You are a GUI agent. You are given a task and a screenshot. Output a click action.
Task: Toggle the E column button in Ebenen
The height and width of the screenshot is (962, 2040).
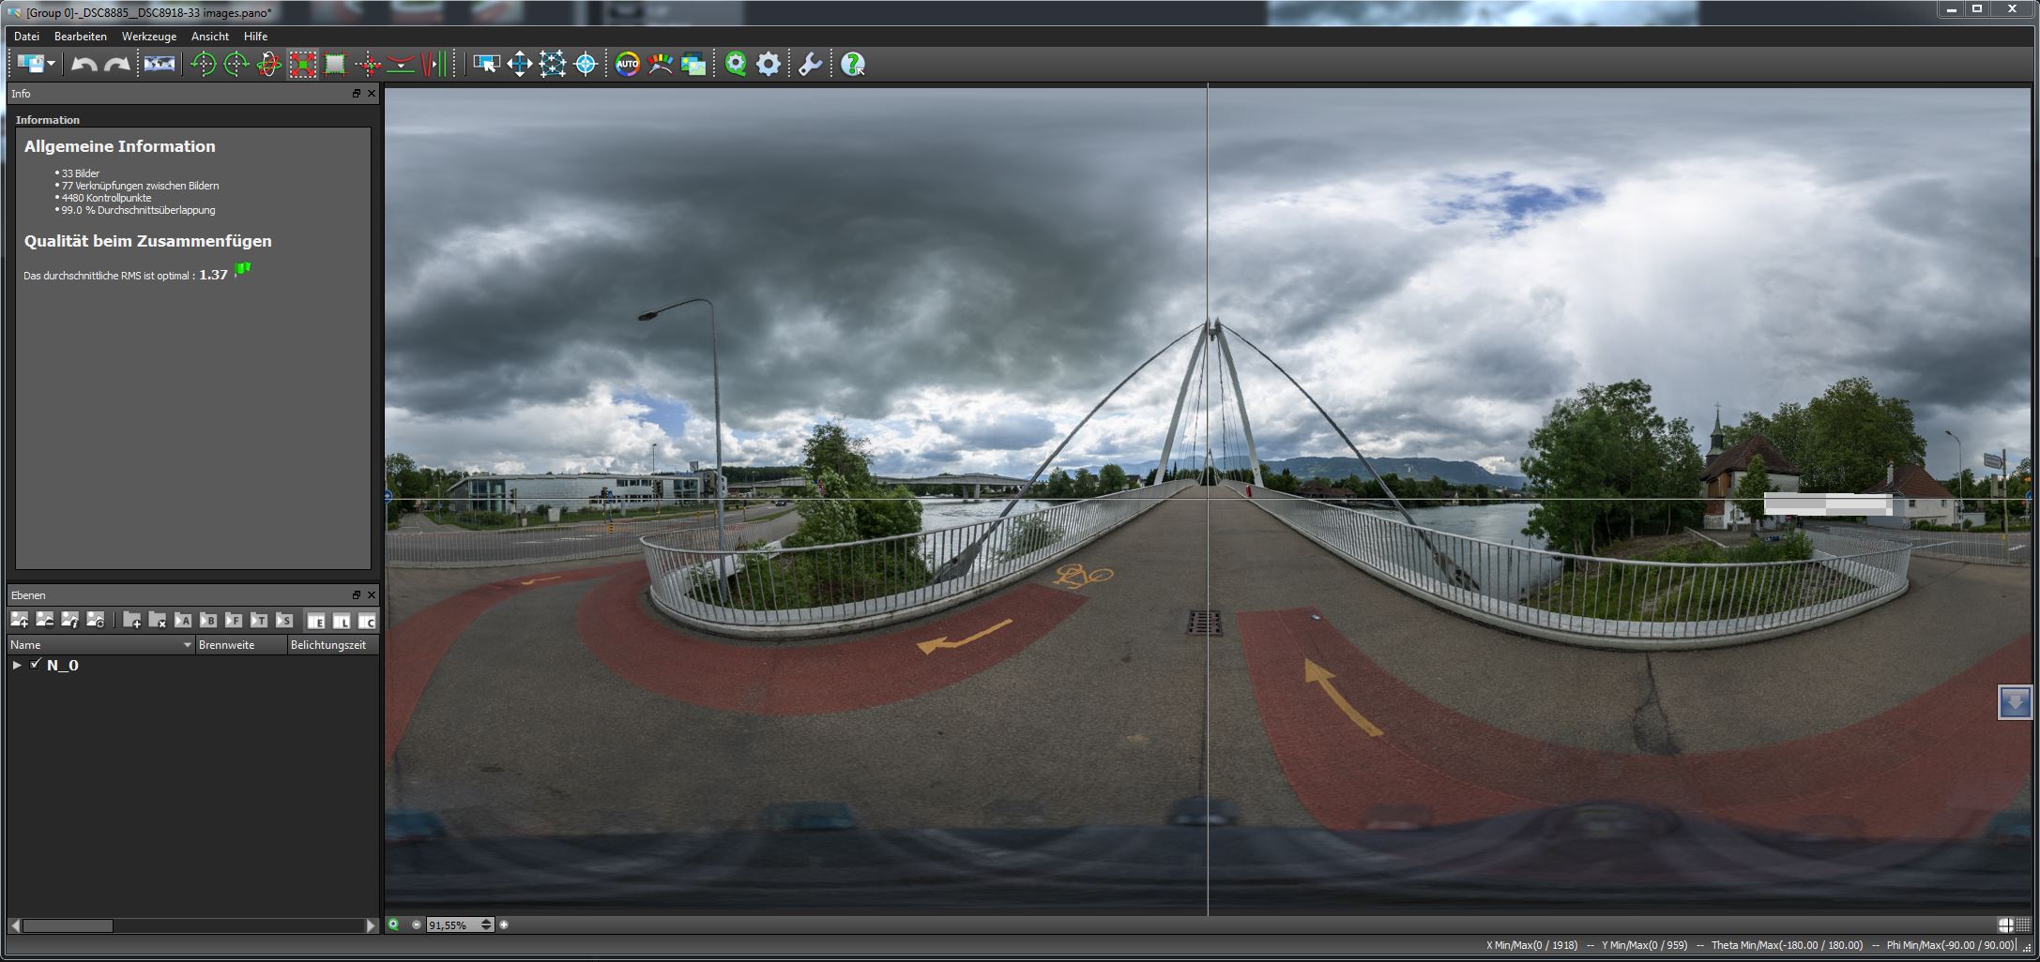coord(316,621)
